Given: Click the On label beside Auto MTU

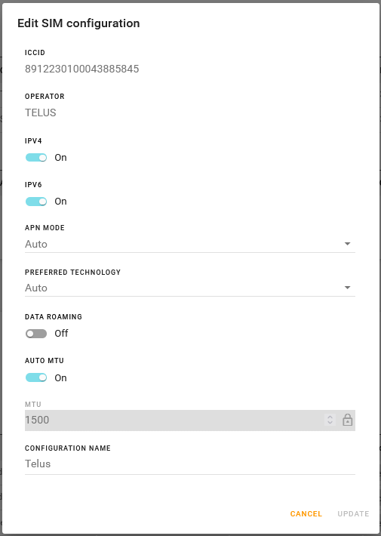Looking at the screenshot, I should click(60, 377).
